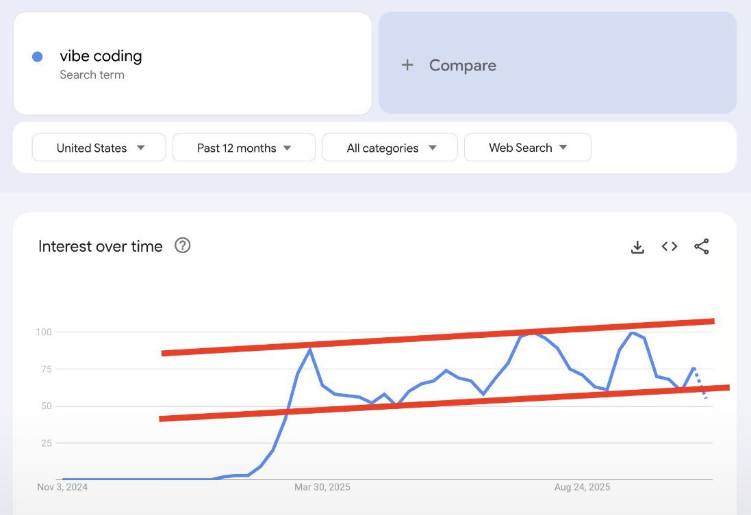Click the 50 value on y-axis
Viewport: 751px width, 515px height.
click(x=47, y=406)
